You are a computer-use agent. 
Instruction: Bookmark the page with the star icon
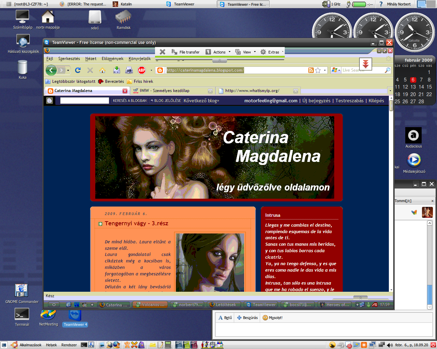pyautogui.click(x=318, y=70)
